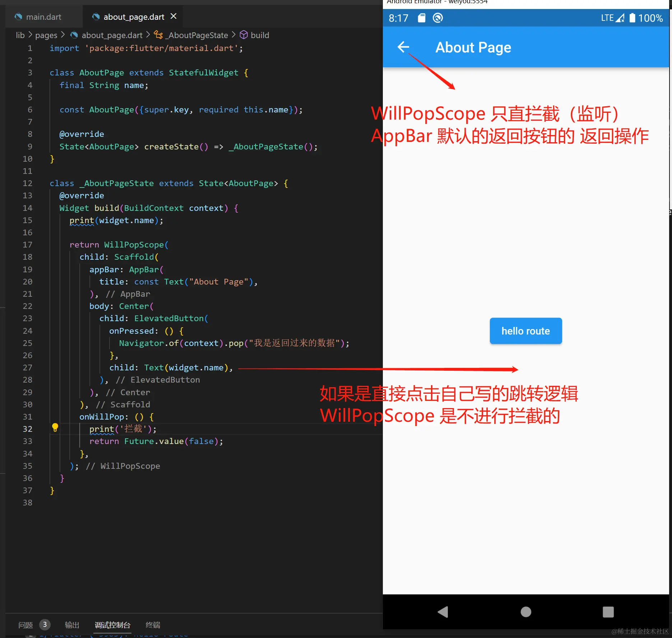Viewport: 672px width, 638px height.
Task: Click the Dart file icon on the main.dart tab
Action: (18, 17)
